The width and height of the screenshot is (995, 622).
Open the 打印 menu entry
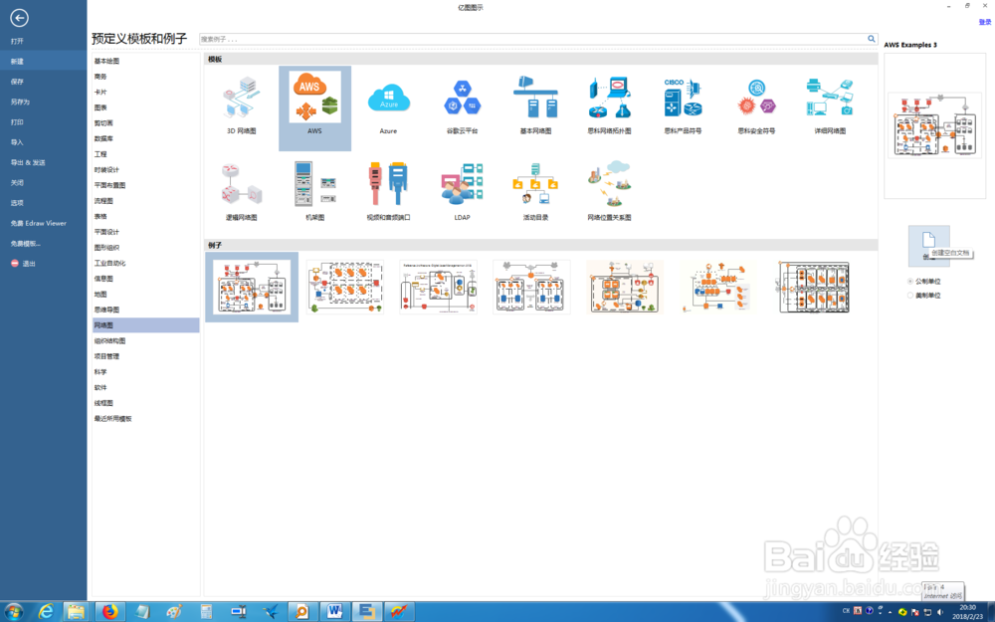click(17, 122)
